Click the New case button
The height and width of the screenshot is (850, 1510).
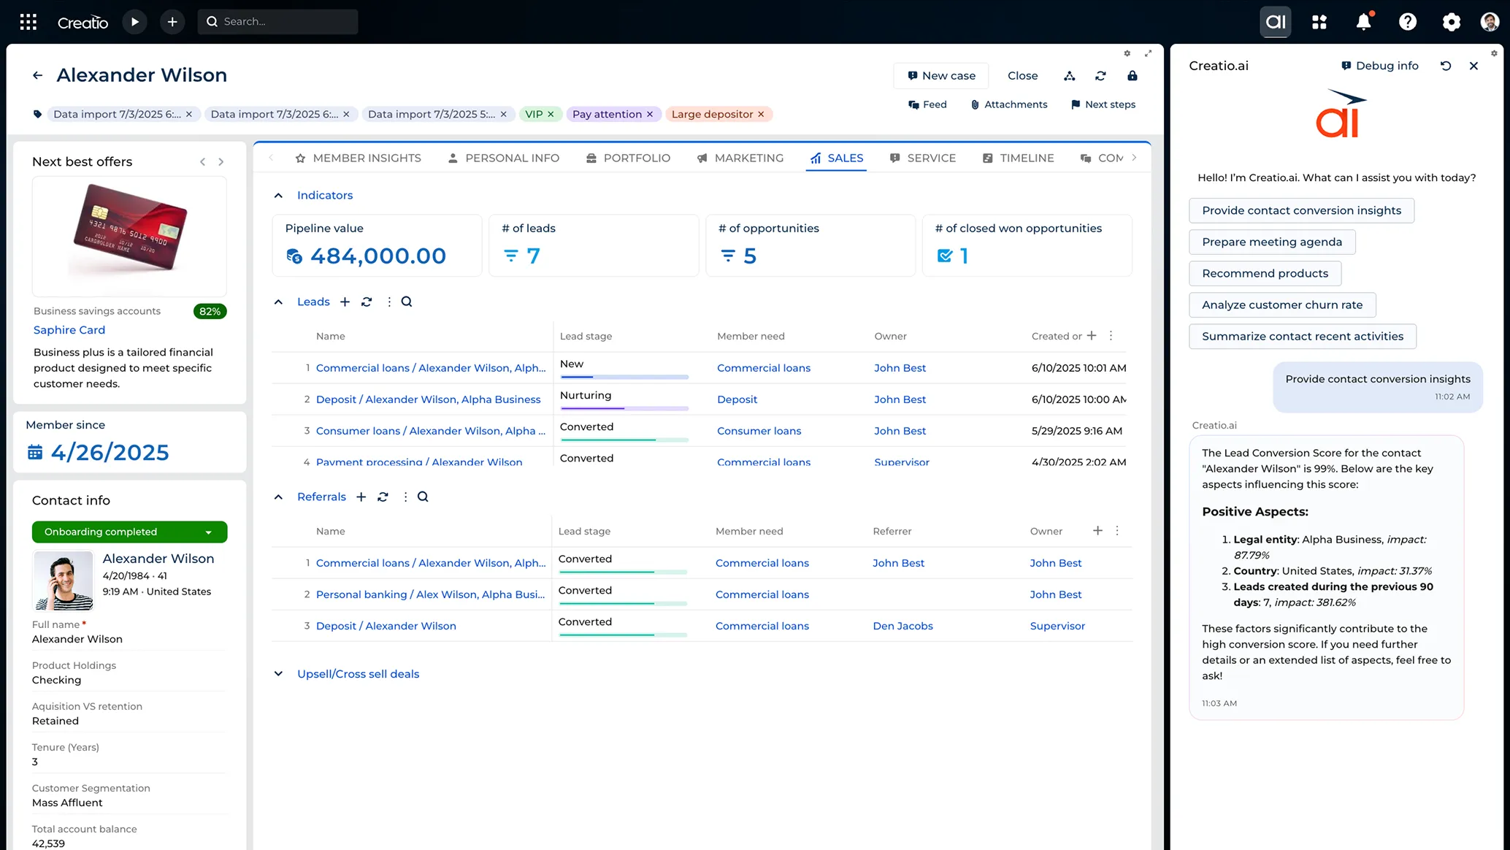[940, 75]
